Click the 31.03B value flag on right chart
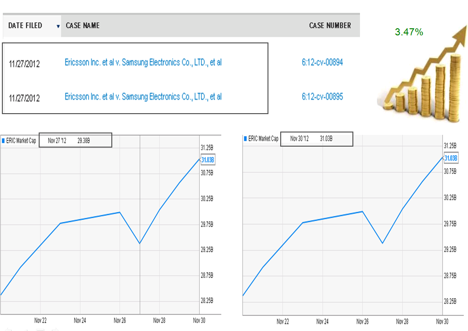Screen dimensions: 468x331 coord(451,158)
